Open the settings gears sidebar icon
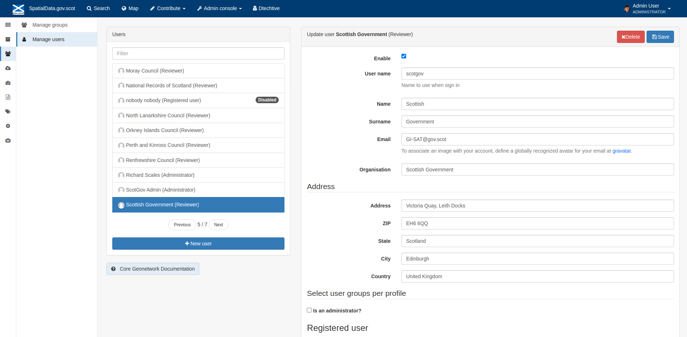Viewport: 687px width, 337px height. coord(8,126)
